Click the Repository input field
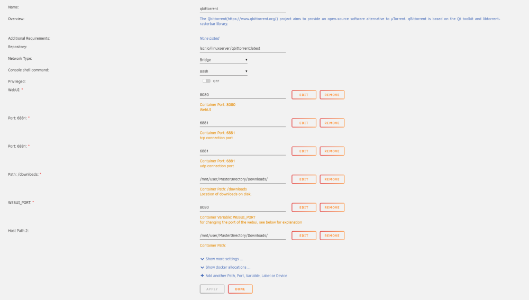The height and width of the screenshot is (300, 529). (x=243, y=48)
